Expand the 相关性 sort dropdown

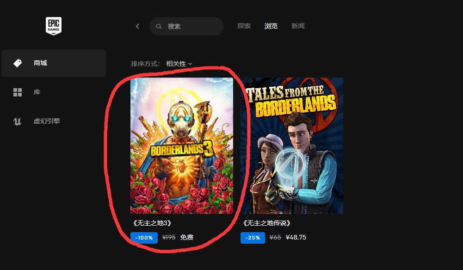tap(179, 64)
